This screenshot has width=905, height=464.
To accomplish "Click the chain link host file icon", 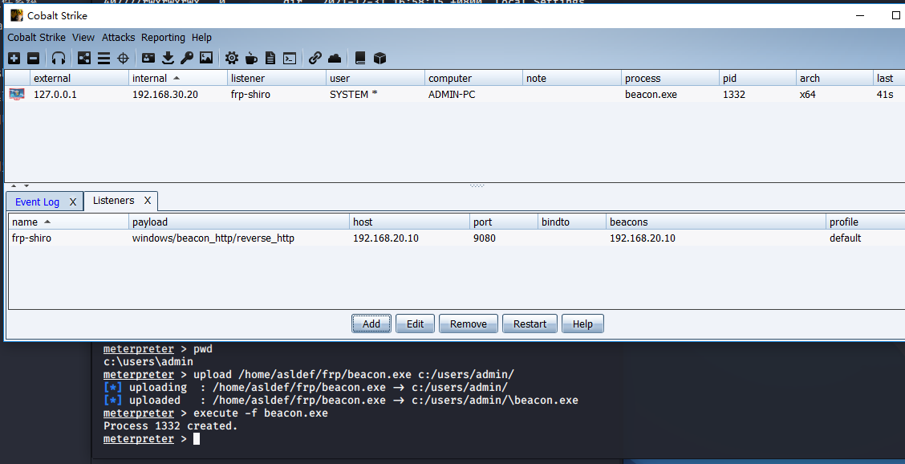I will (x=315, y=58).
